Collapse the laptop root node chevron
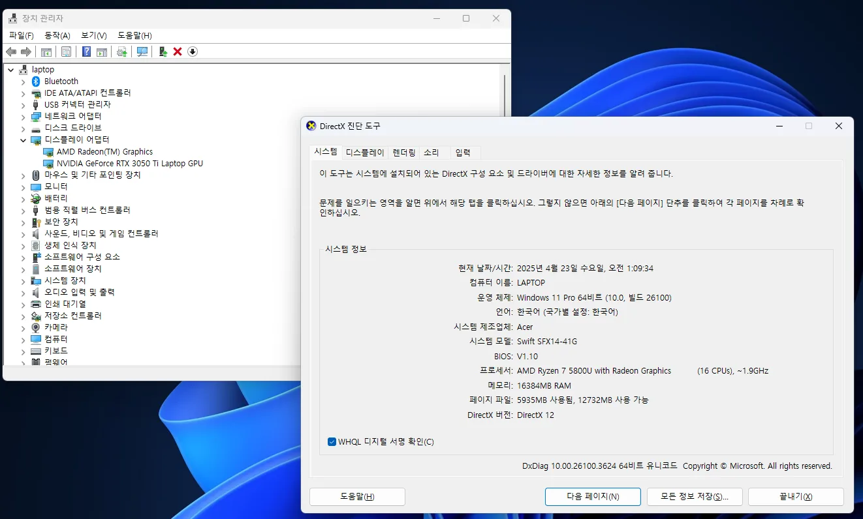863x519 pixels. [x=10, y=70]
